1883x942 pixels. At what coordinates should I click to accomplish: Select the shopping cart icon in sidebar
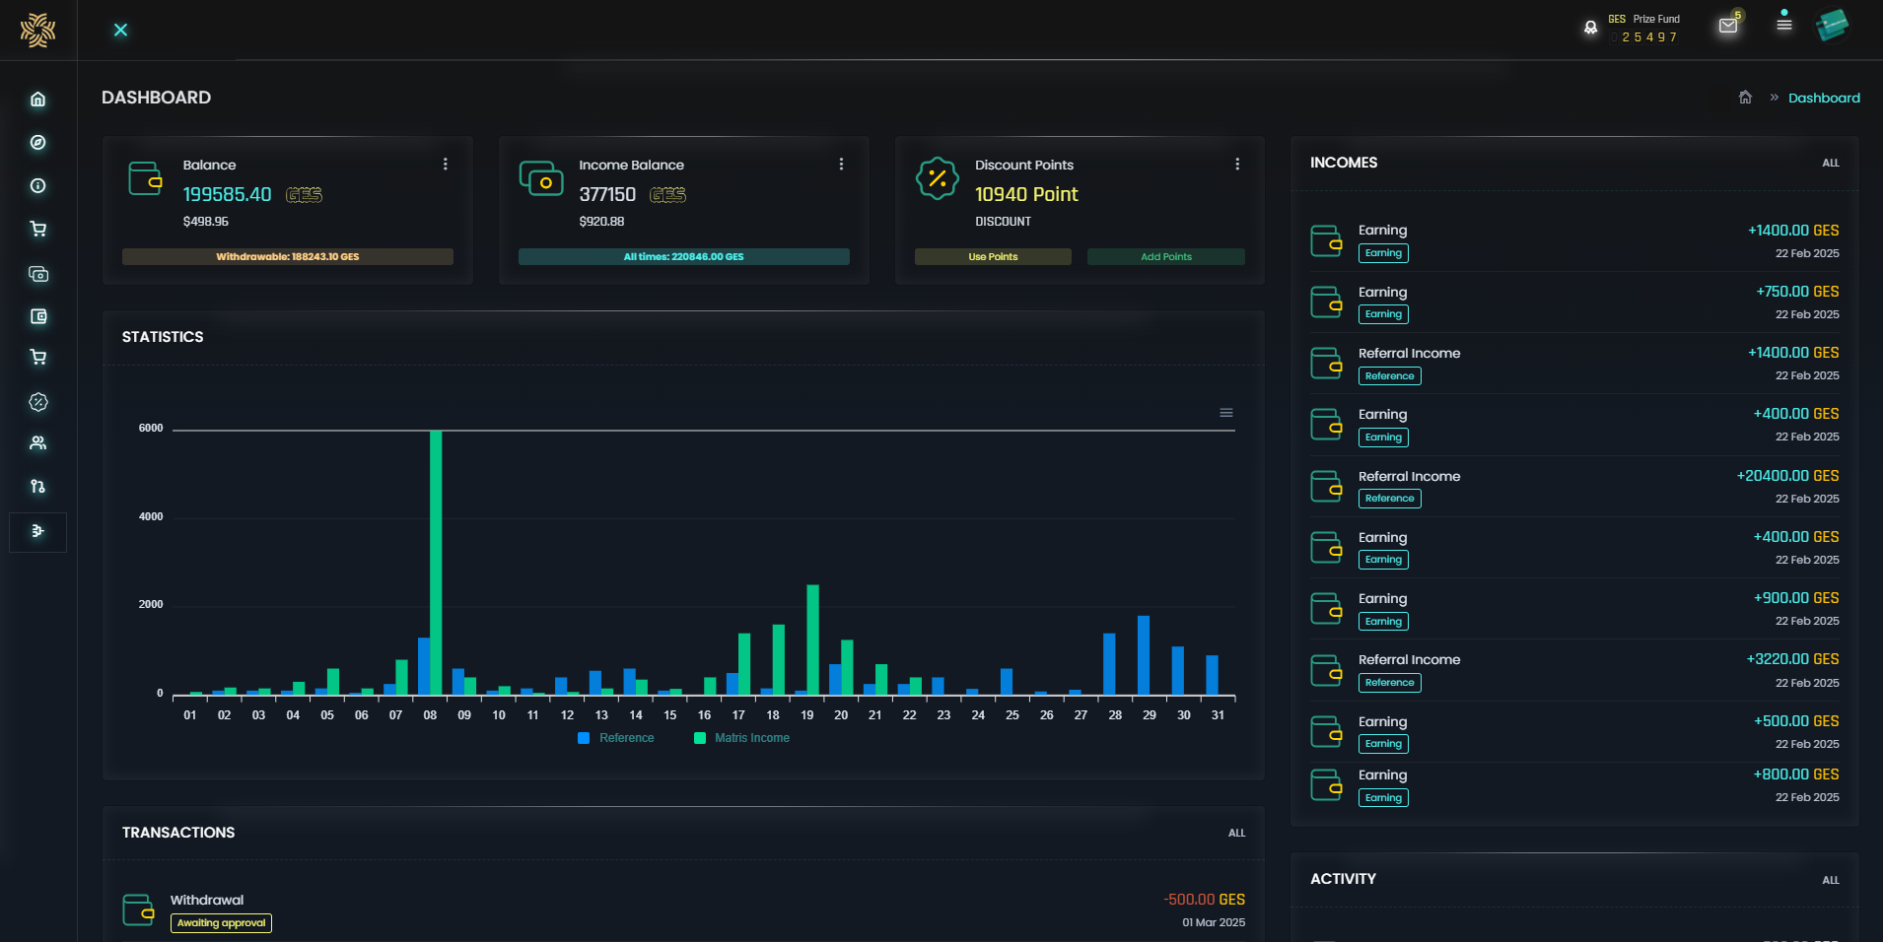point(37,229)
